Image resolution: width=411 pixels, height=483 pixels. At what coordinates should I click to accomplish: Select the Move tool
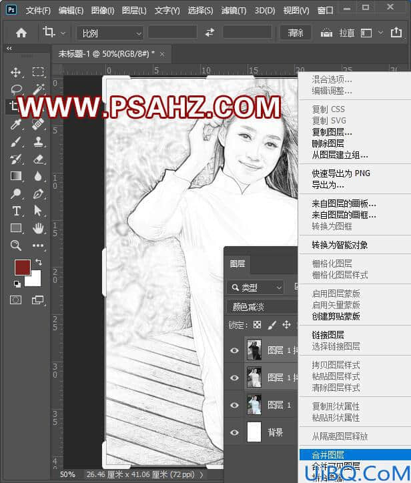tap(16, 73)
